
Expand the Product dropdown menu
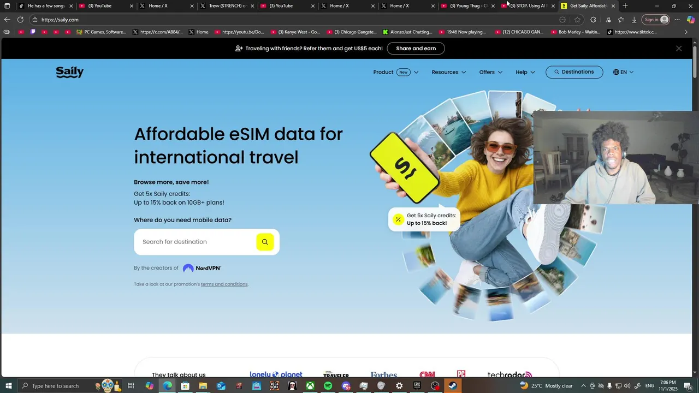396,72
